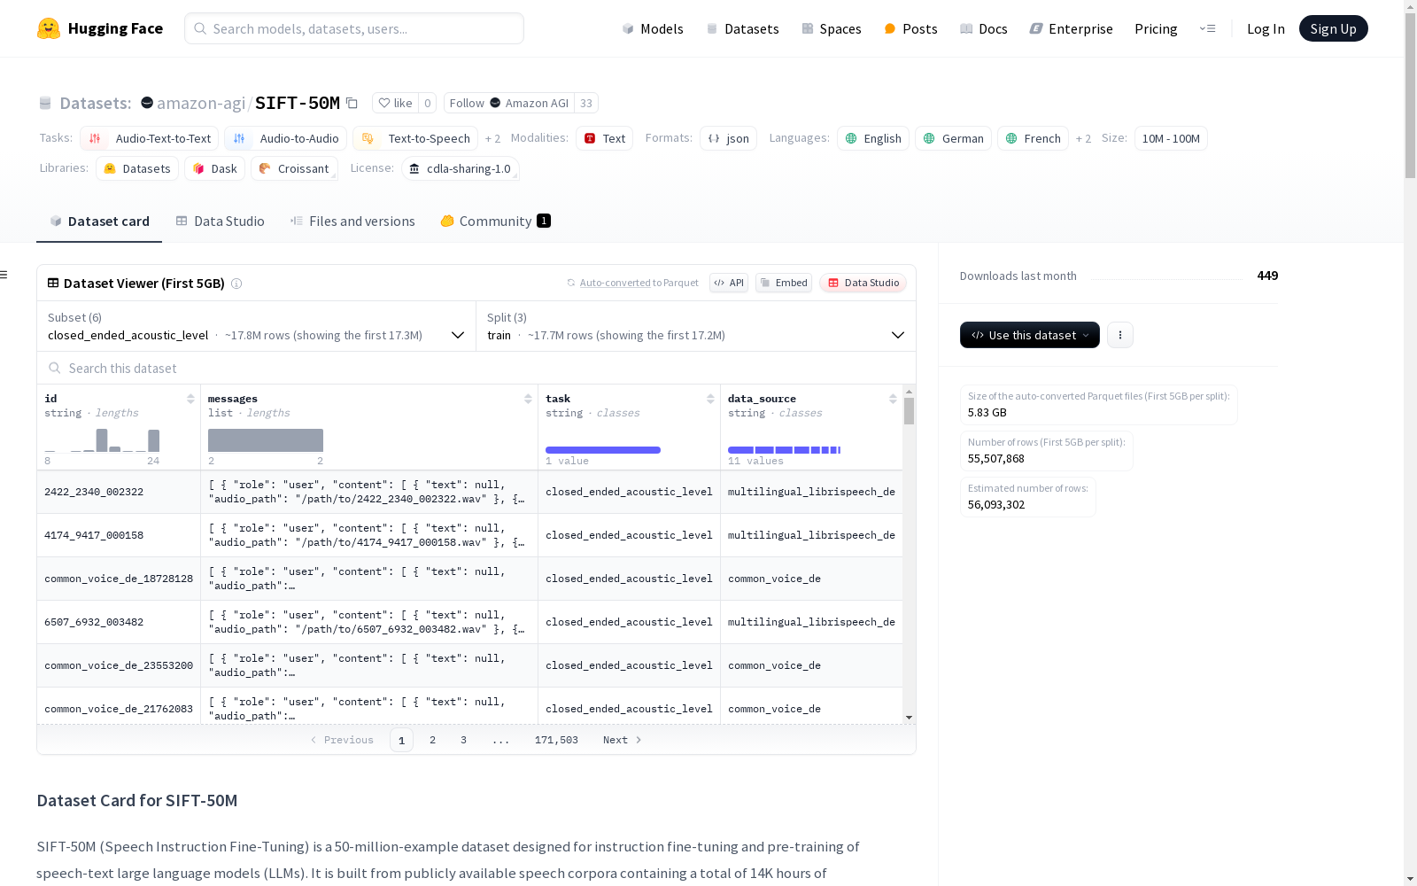1417x886 pixels.
Task: Go to Models in the top navigation
Action: (653, 28)
